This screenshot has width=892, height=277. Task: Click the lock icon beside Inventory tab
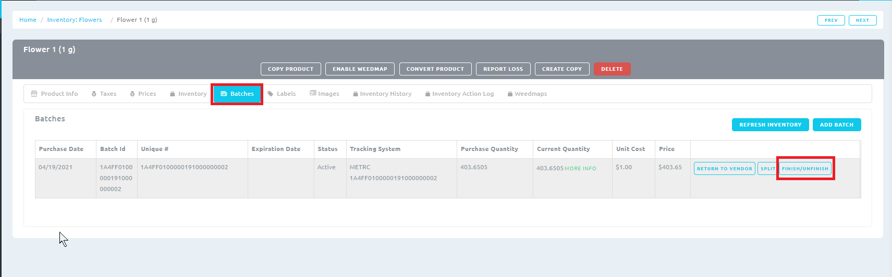pyautogui.click(x=172, y=94)
